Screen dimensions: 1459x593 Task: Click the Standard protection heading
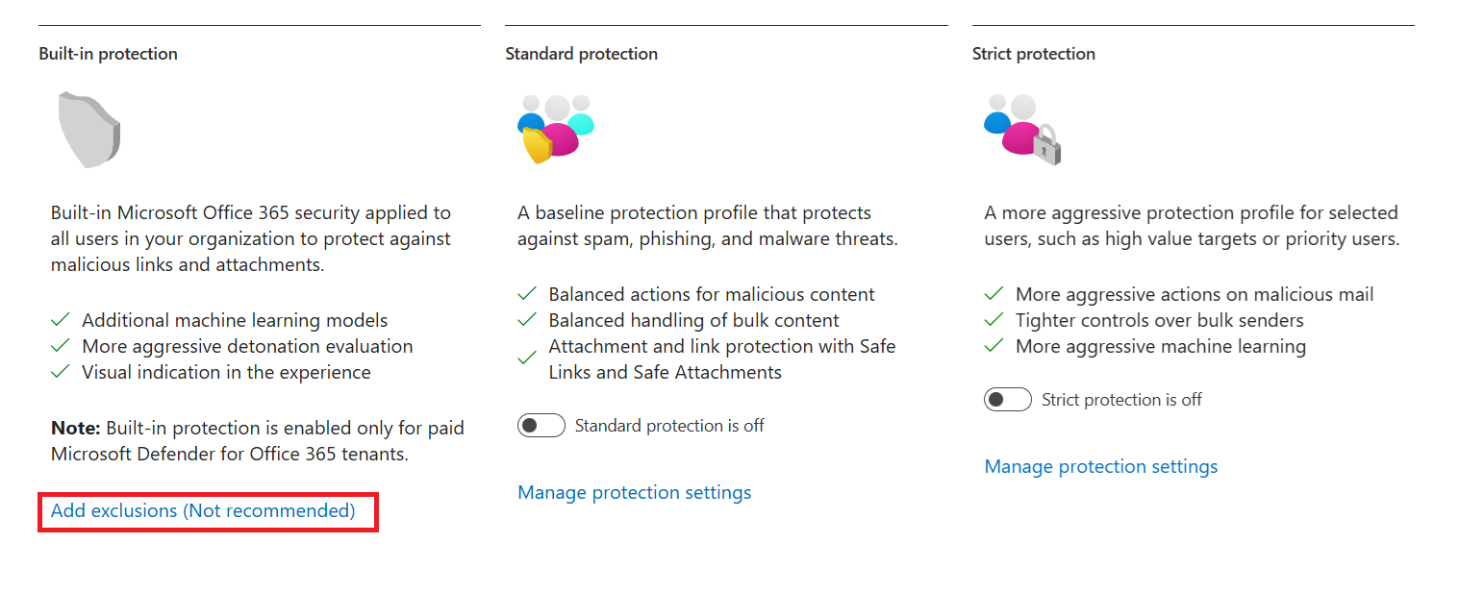click(581, 54)
